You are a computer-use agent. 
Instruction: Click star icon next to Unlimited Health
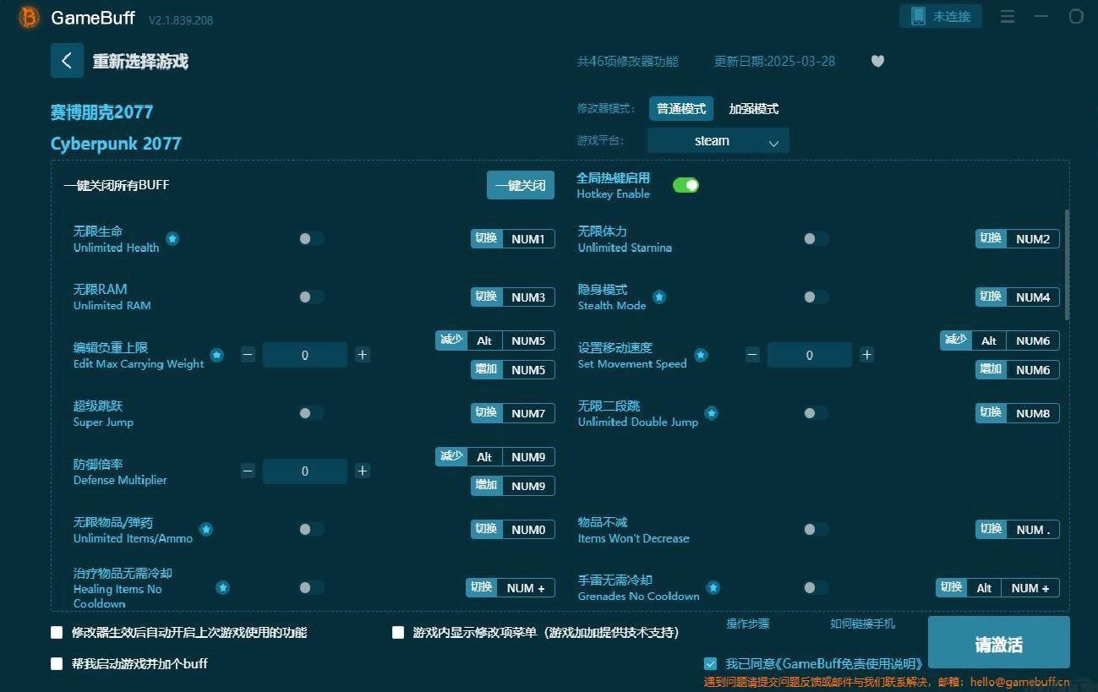pyautogui.click(x=172, y=239)
